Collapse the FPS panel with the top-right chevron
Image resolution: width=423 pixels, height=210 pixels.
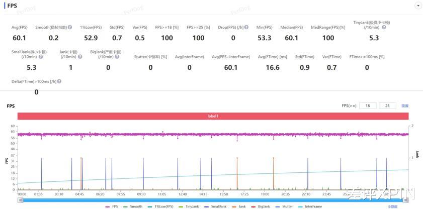[418, 6]
